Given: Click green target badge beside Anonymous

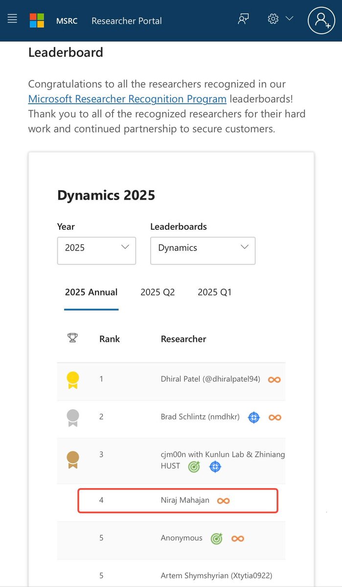Looking at the screenshot, I should tap(216, 539).
